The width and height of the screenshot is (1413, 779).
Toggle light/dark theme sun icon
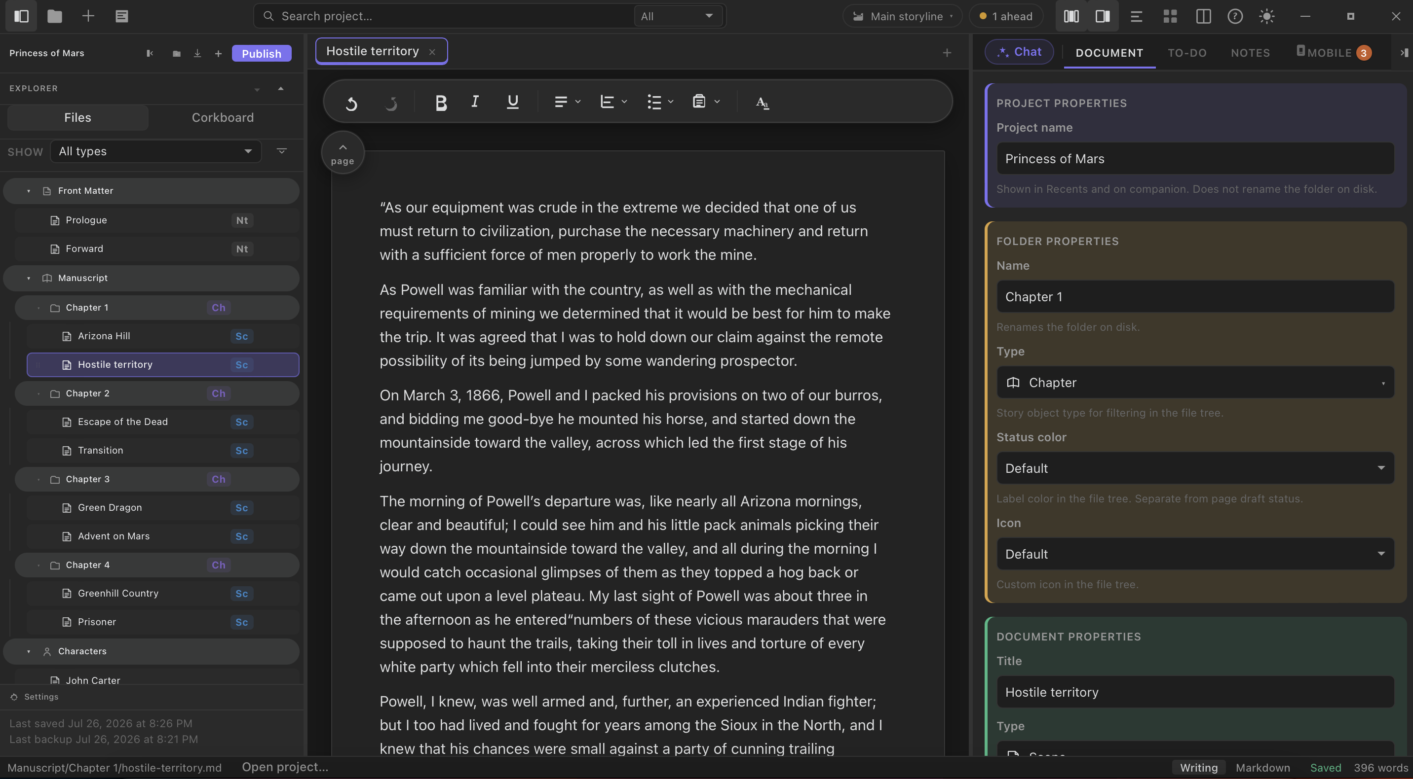tap(1266, 16)
